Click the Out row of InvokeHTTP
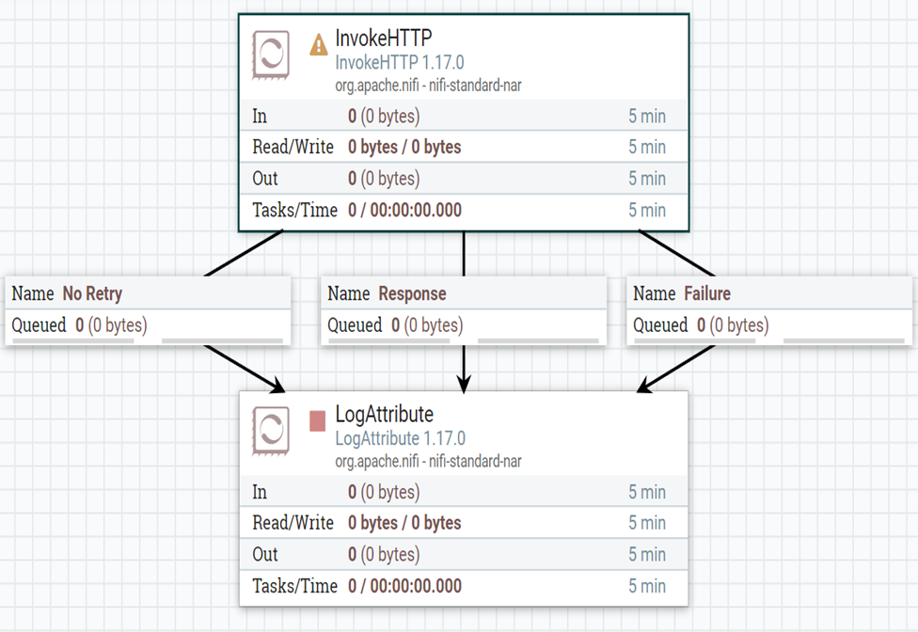The width and height of the screenshot is (918, 632). tap(464, 179)
